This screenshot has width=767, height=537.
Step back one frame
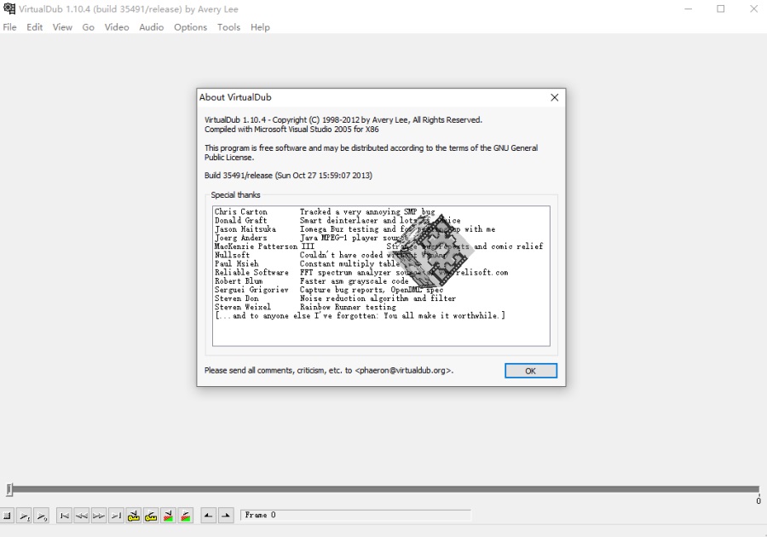(82, 516)
